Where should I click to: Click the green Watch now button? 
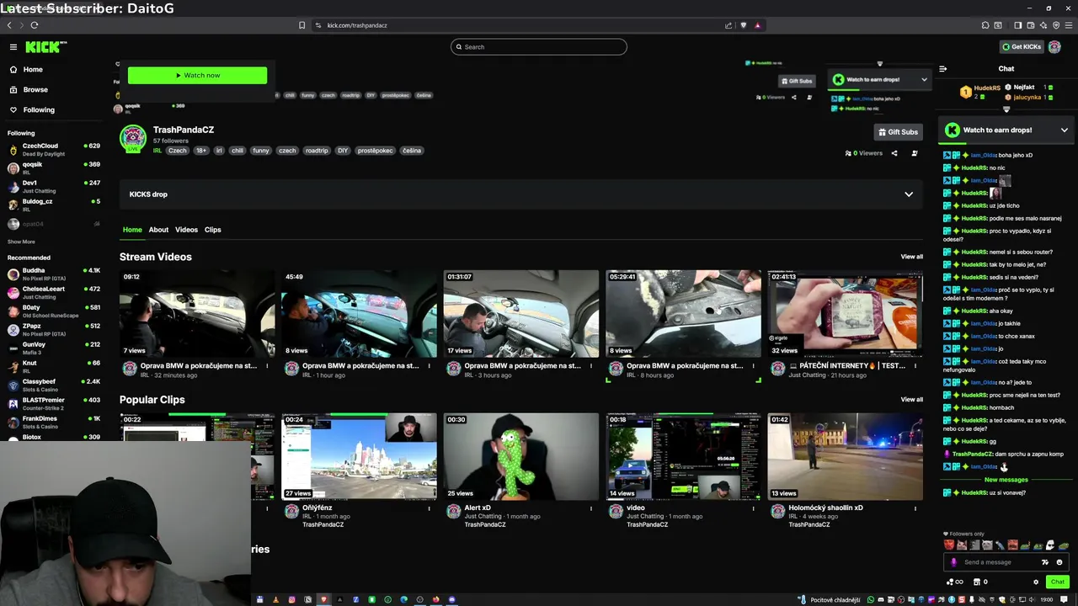coord(197,76)
